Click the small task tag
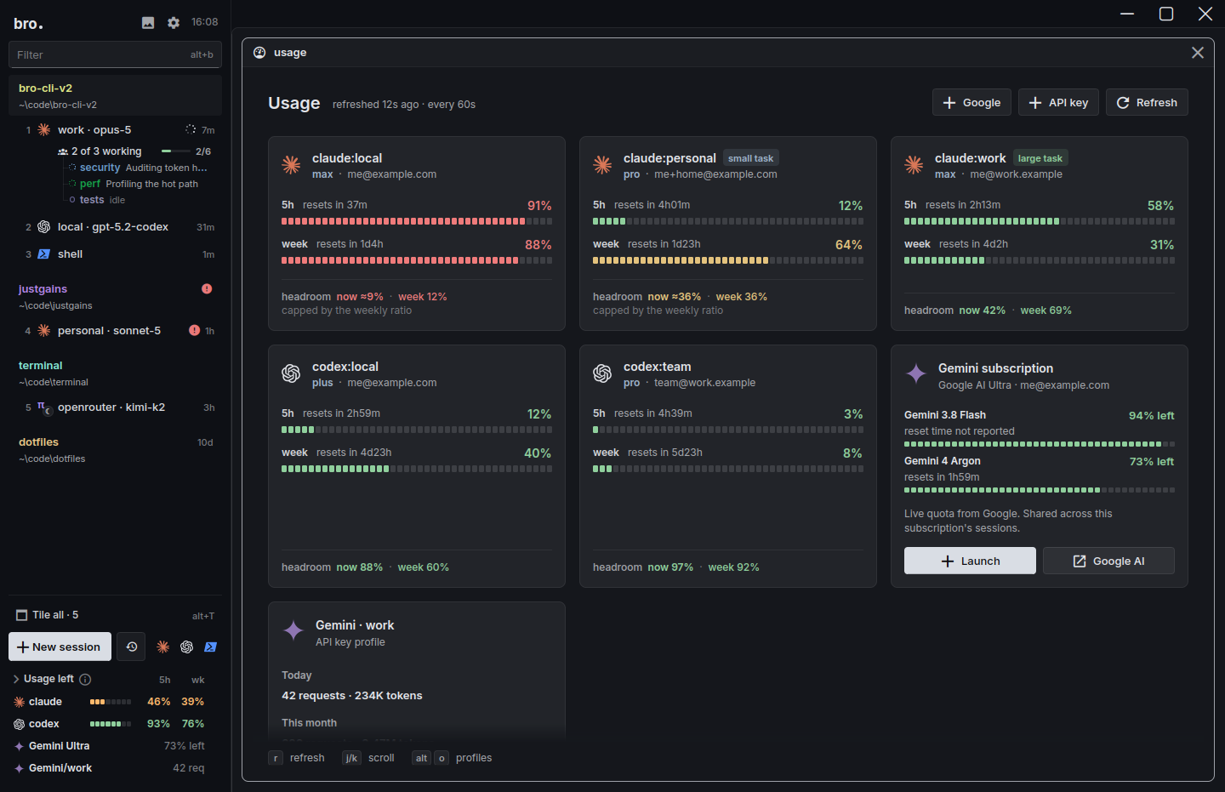The height and width of the screenshot is (792, 1225). 750,158
